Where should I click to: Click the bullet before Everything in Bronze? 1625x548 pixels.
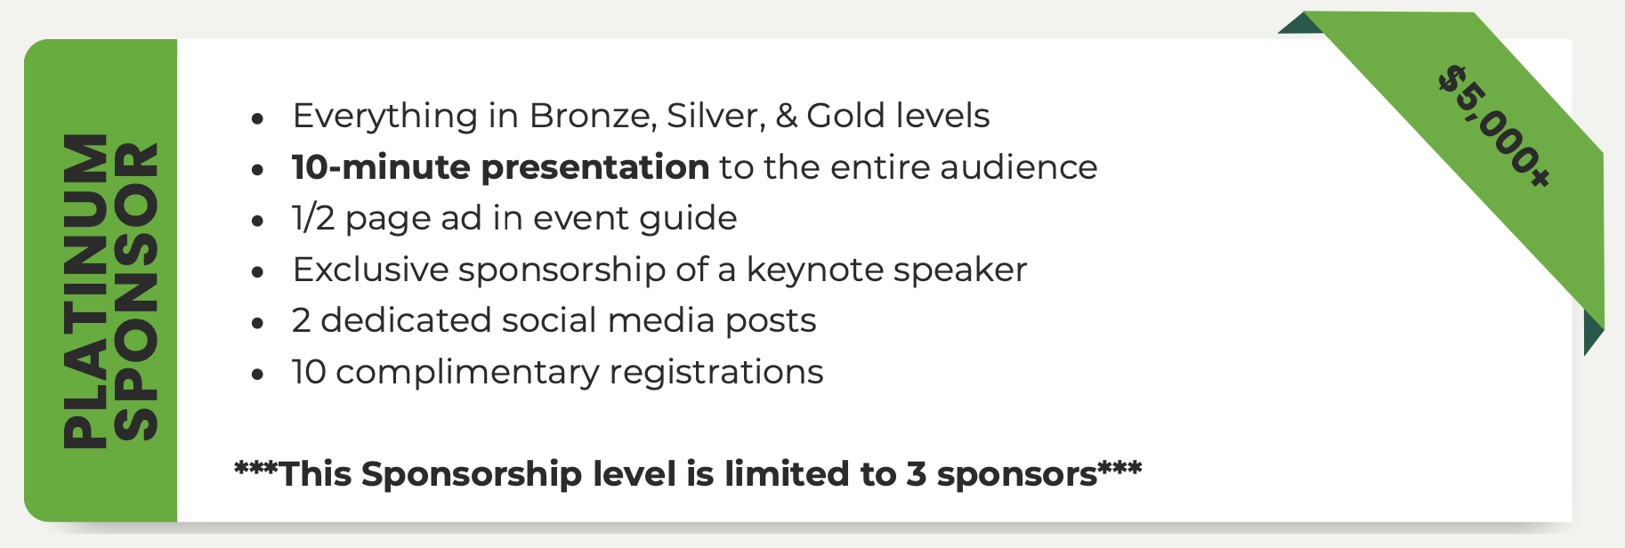pyautogui.click(x=257, y=117)
